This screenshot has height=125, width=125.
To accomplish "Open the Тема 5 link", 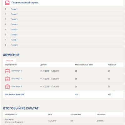I will coord(14,30).
